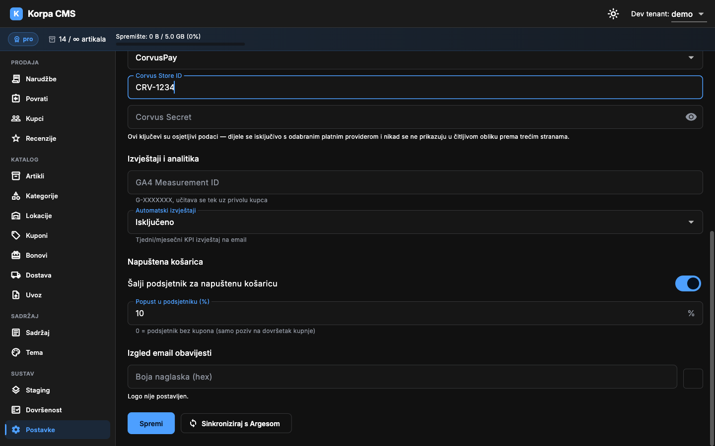Click the Narudžbe receipt icon
Viewport: 715px width, 446px height.
[16, 79]
